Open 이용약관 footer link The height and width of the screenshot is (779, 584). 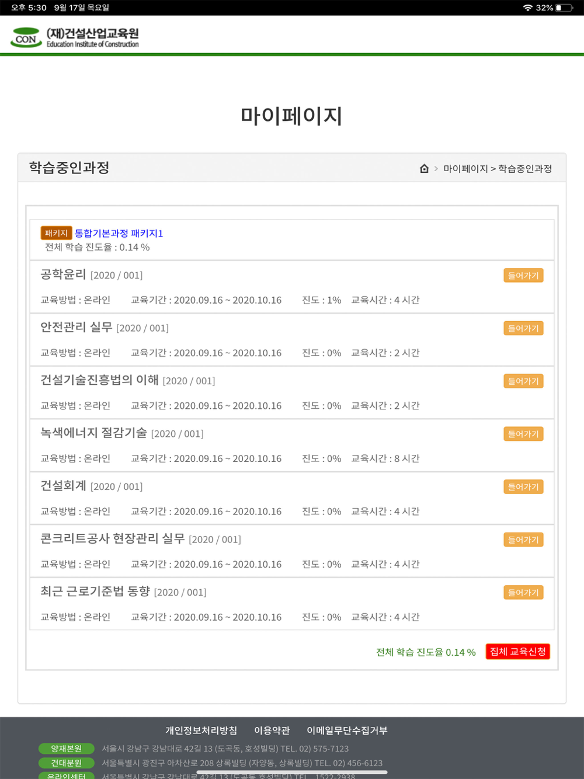272,731
